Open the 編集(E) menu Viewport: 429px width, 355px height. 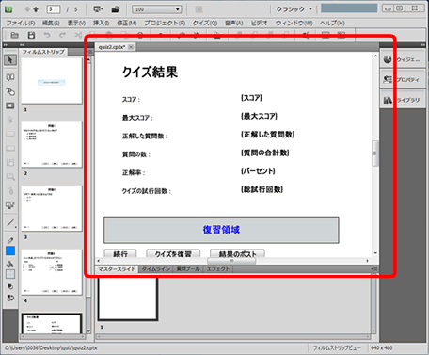51,24
